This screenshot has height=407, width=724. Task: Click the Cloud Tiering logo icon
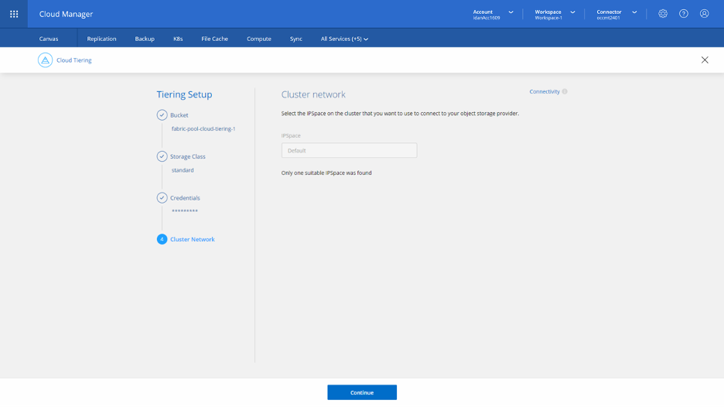click(x=46, y=60)
